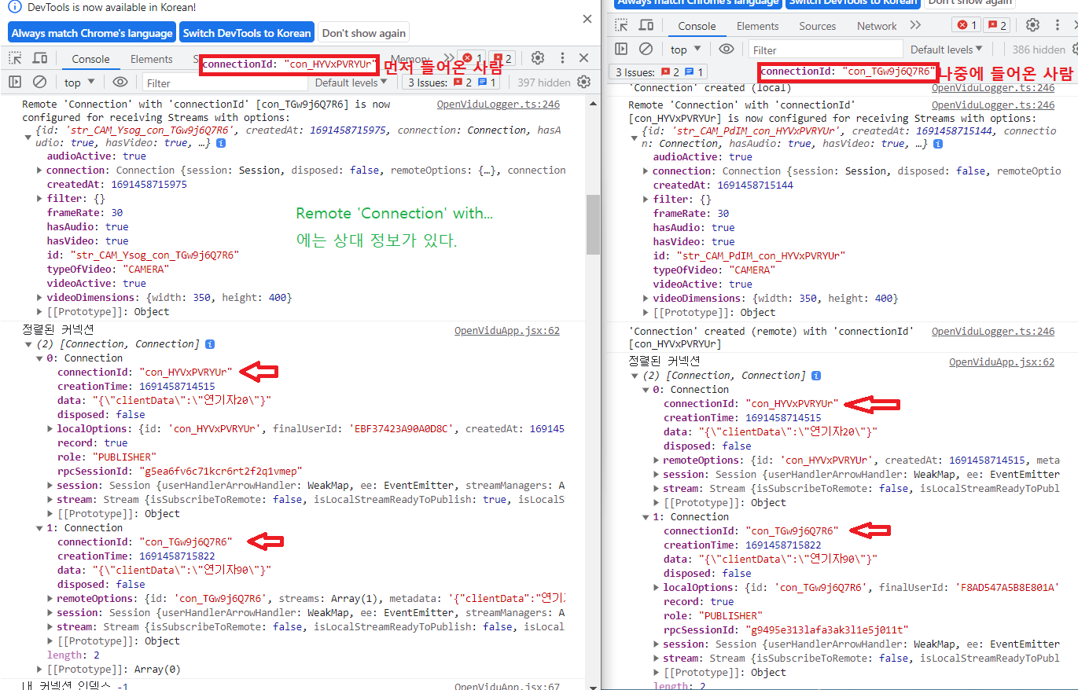Switch to Elements tab in right DevTools
1078x690 pixels.
click(x=758, y=26)
